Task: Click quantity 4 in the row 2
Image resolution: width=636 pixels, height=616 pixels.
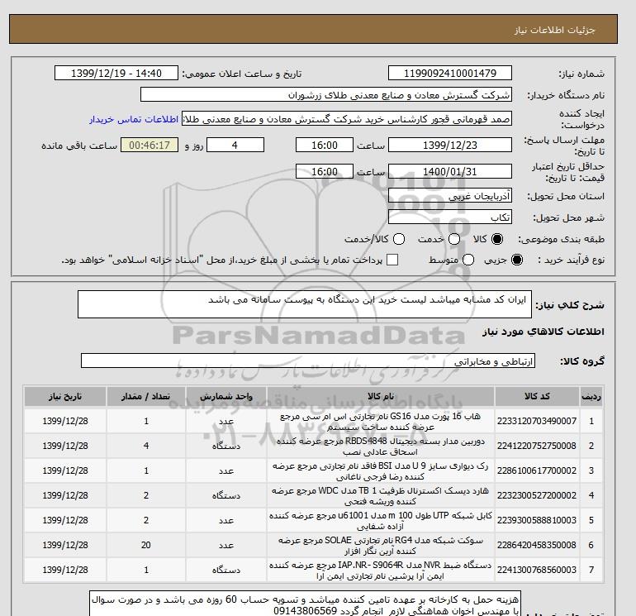Action: [x=146, y=446]
